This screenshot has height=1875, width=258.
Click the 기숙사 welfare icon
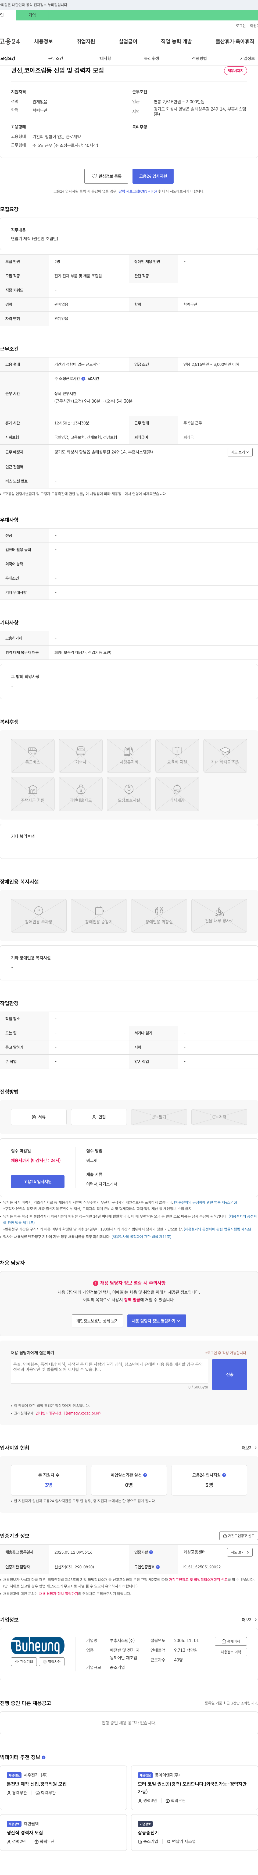(x=81, y=756)
